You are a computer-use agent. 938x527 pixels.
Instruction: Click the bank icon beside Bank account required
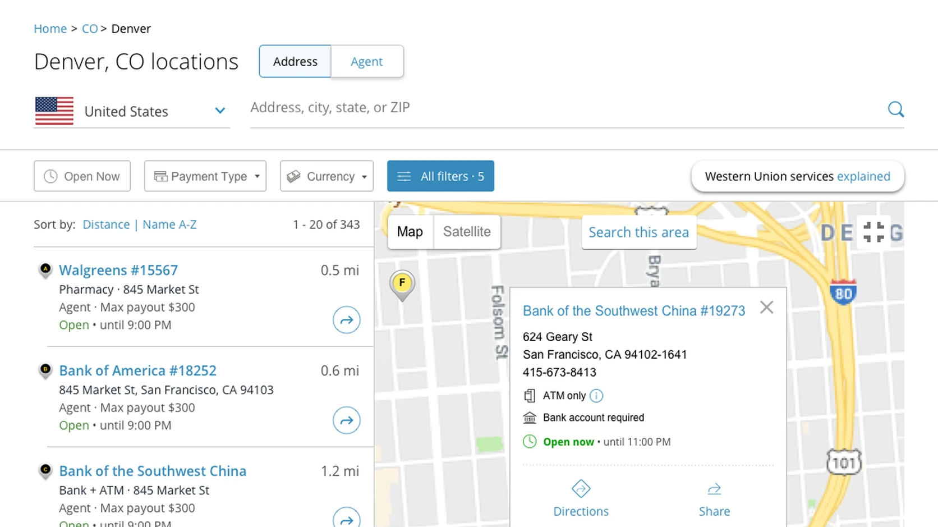coord(530,418)
